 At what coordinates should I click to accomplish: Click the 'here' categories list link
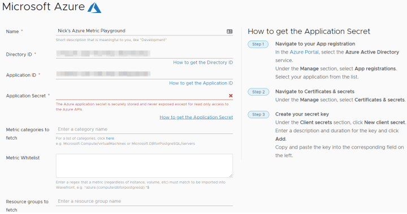[110, 139]
